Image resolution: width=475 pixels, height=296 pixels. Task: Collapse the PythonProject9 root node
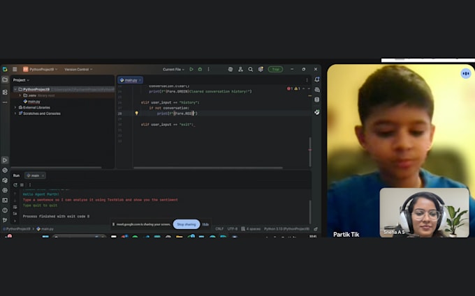tap(15, 89)
